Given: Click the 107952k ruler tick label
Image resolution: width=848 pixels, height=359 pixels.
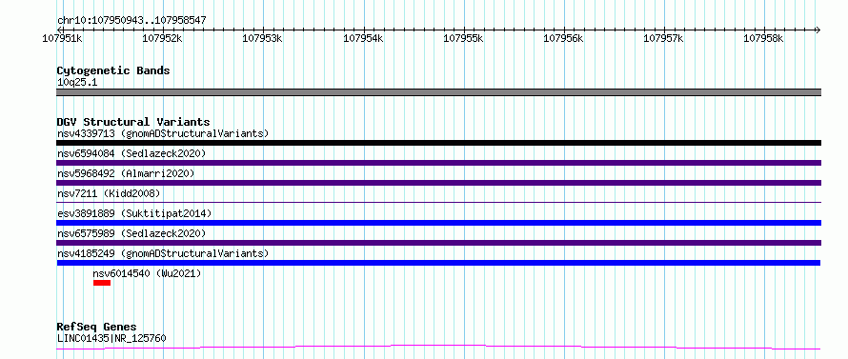Looking at the screenshot, I should (163, 38).
